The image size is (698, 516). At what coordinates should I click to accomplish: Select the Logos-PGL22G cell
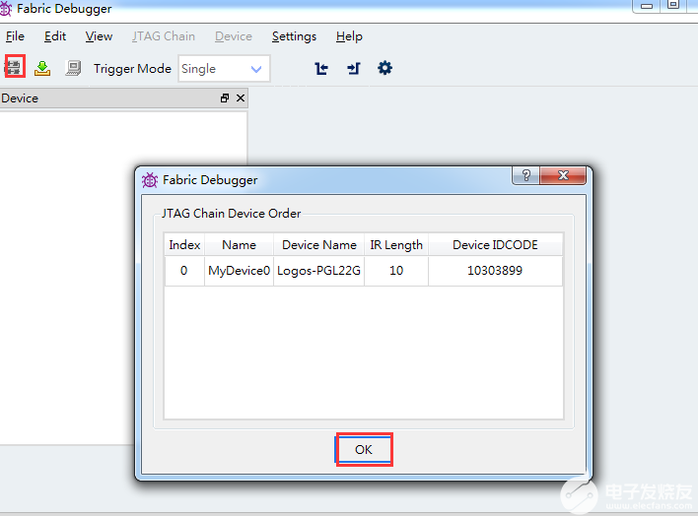point(318,271)
